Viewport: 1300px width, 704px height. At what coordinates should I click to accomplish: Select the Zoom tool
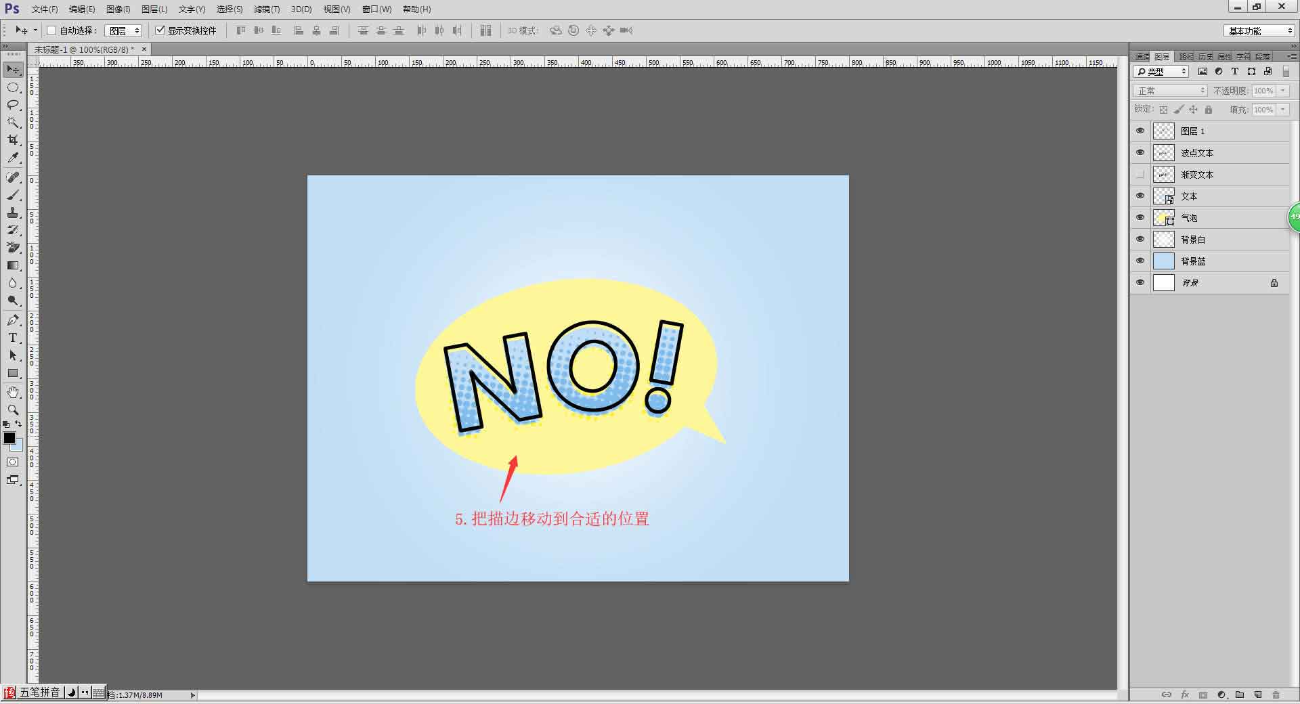click(13, 410)
